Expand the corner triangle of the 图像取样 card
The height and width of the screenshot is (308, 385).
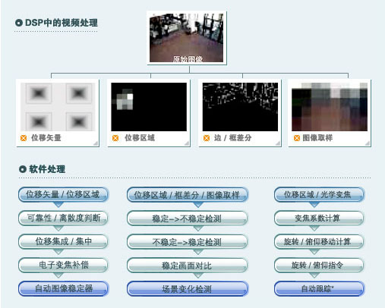click(368, 143)
